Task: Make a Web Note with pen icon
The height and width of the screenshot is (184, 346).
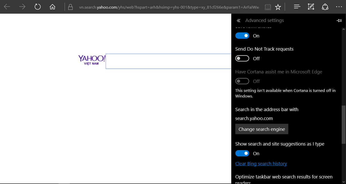Action: (311, 7)
